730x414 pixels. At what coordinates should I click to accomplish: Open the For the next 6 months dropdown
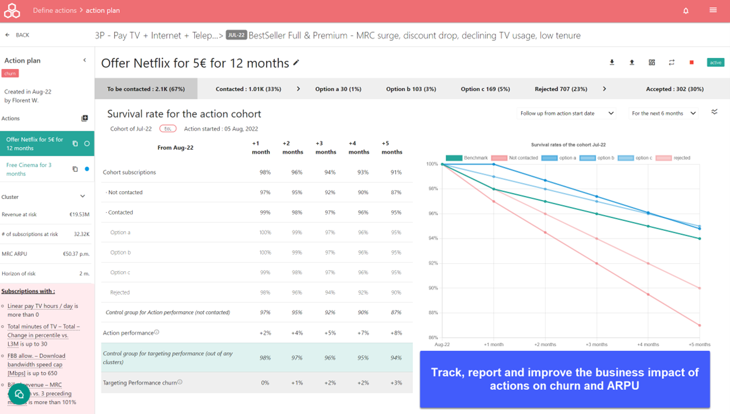tap(663, 112)
